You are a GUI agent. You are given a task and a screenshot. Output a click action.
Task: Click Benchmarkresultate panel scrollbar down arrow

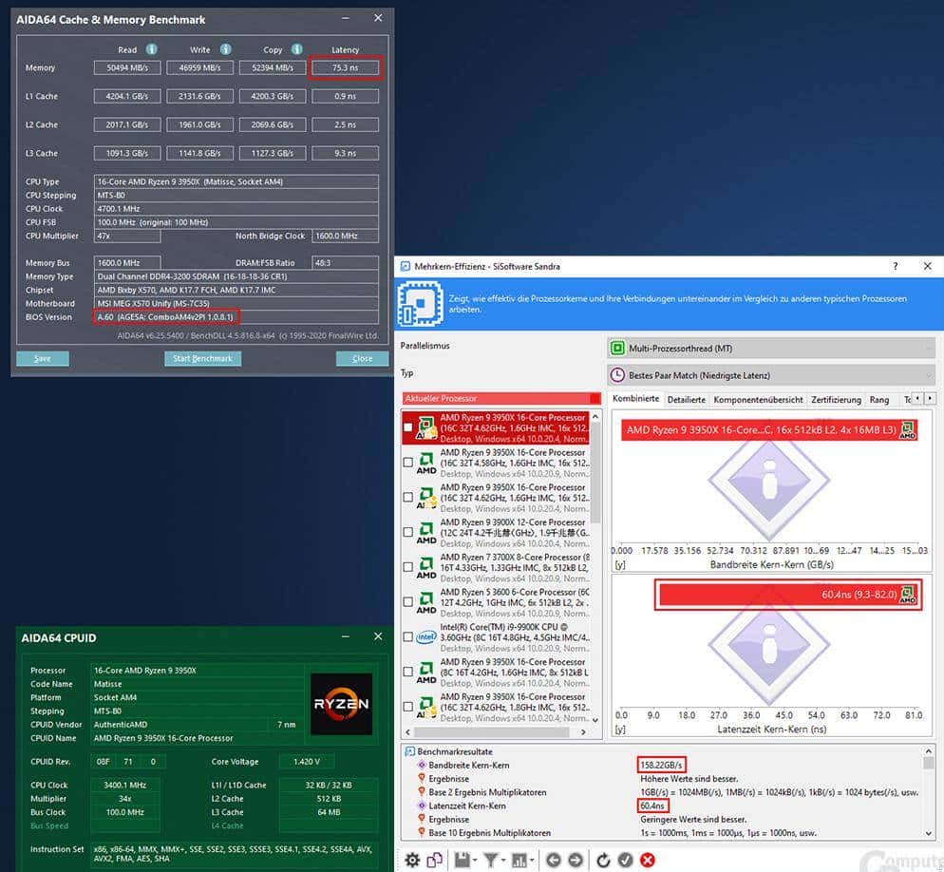point(929,833)
